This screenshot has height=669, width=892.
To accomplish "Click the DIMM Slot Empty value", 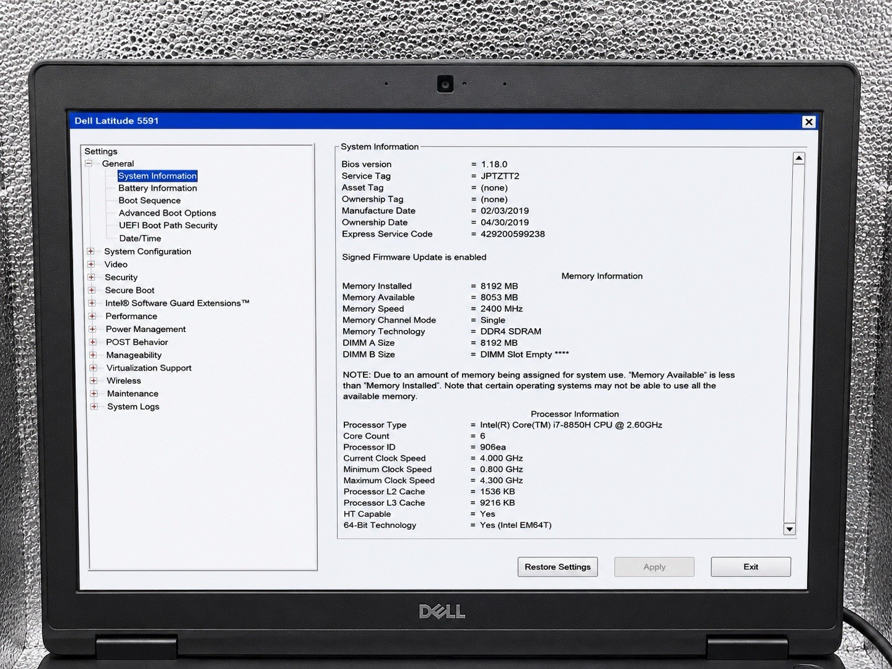I will tap(524, 354).
